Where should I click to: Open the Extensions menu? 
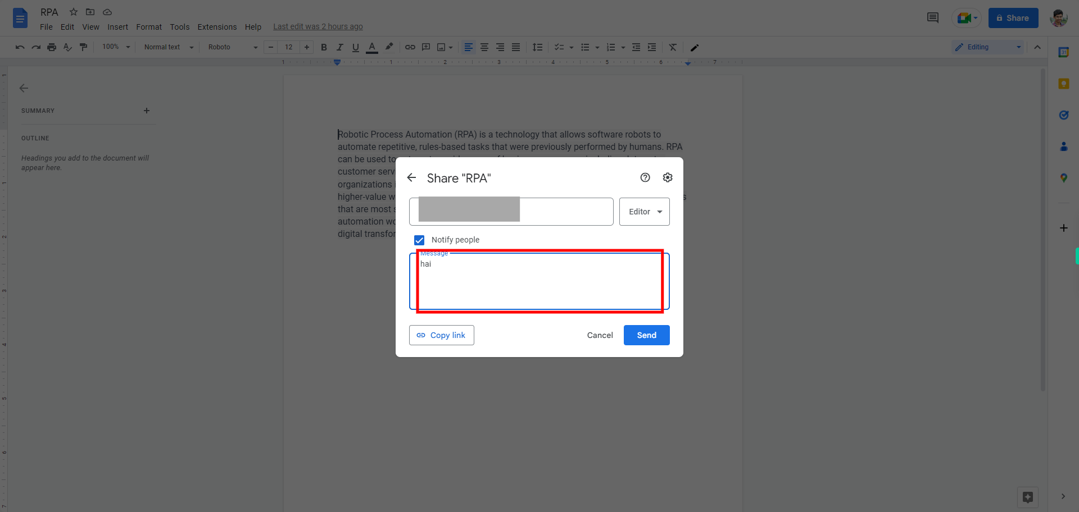pos(217,27)
